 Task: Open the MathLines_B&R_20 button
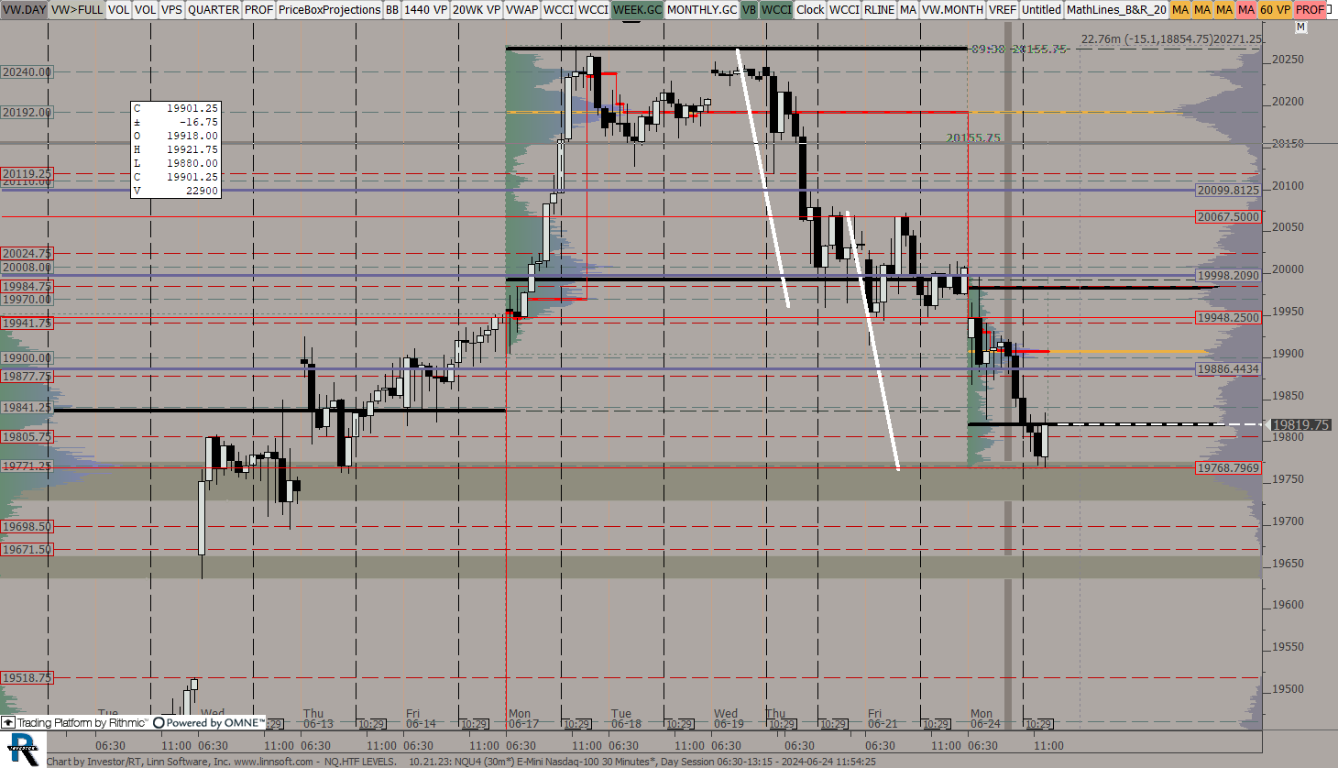[1116, 9]
